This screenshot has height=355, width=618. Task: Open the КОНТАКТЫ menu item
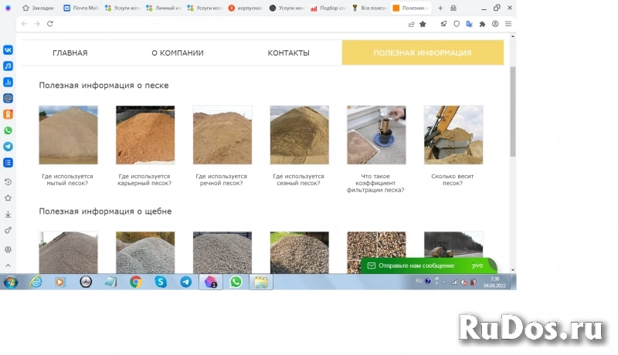pos(288,53)
